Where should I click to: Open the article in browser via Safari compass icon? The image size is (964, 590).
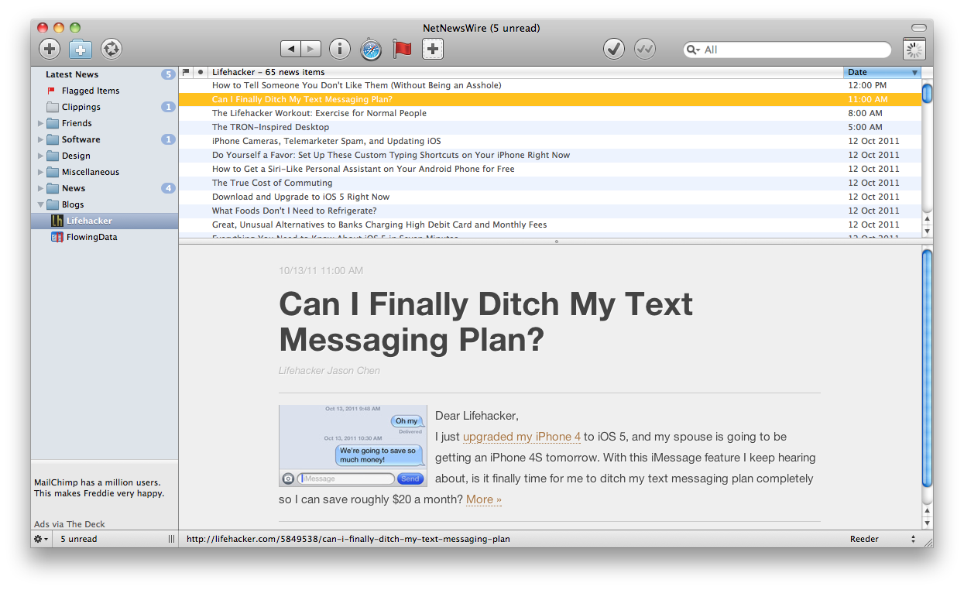tap(371, 50)
